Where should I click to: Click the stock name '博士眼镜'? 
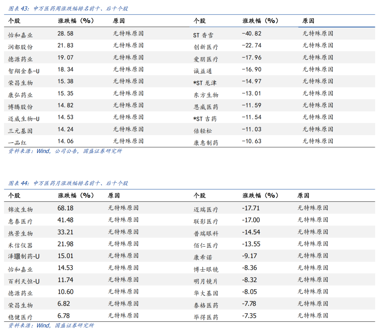tap(206, 269)
